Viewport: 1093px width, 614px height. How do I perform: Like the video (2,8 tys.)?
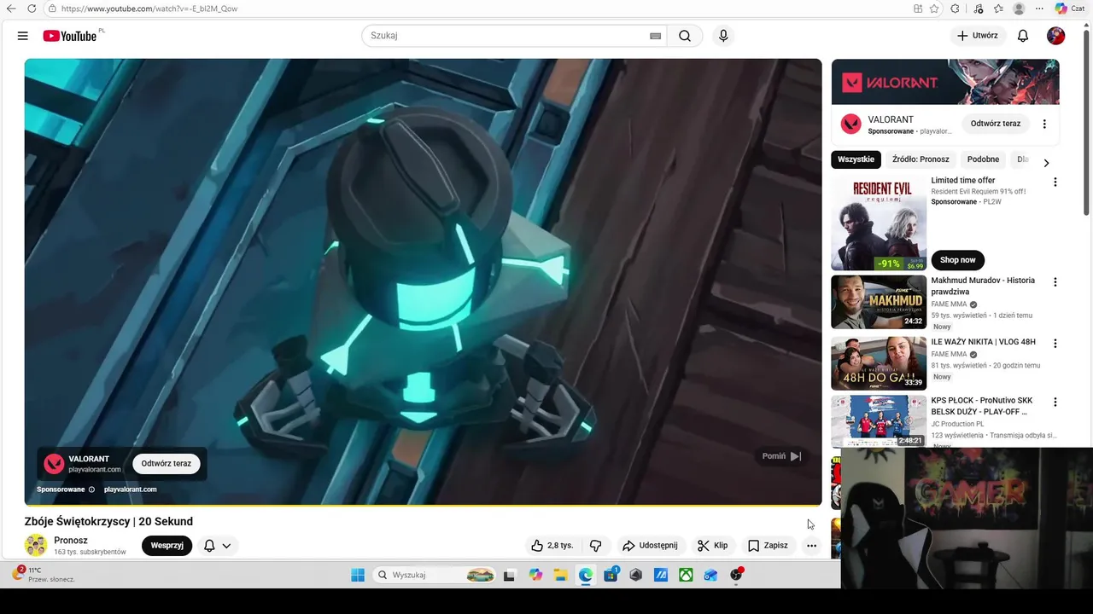tap(552, 546)
